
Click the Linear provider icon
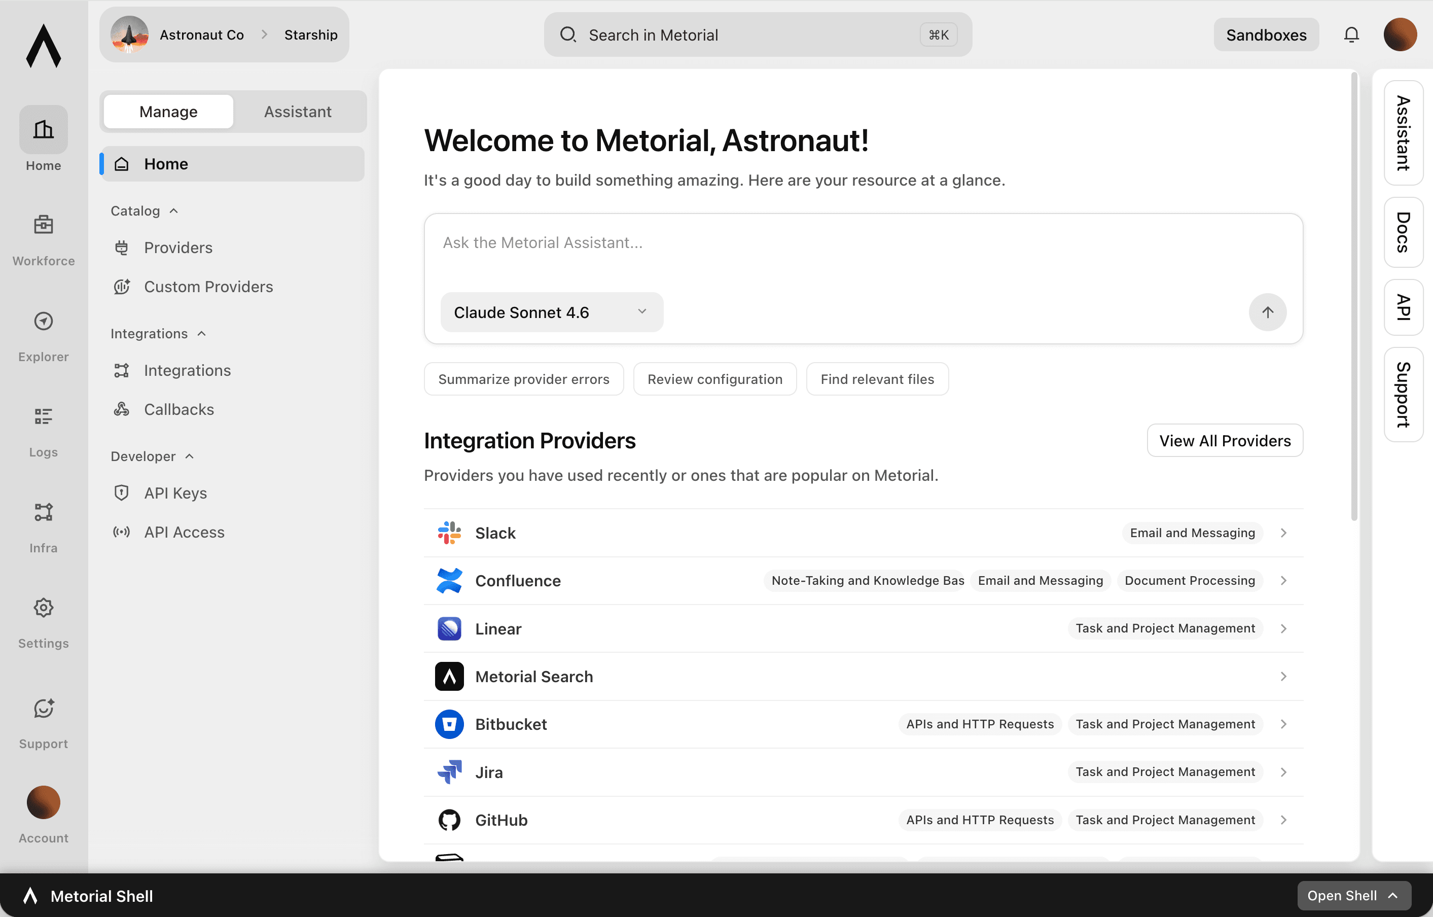(449, 629)
